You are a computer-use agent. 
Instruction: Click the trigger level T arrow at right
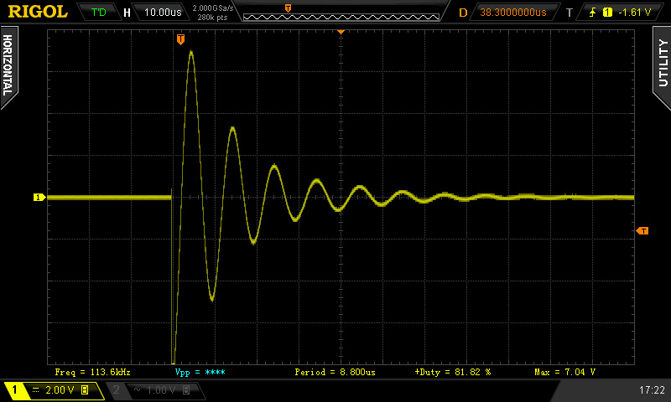click(x=642, y=230)
